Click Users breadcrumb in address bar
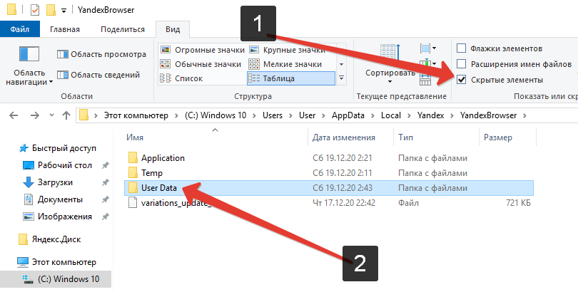Screen dimensions: 578x292 (x=273, y=115)
